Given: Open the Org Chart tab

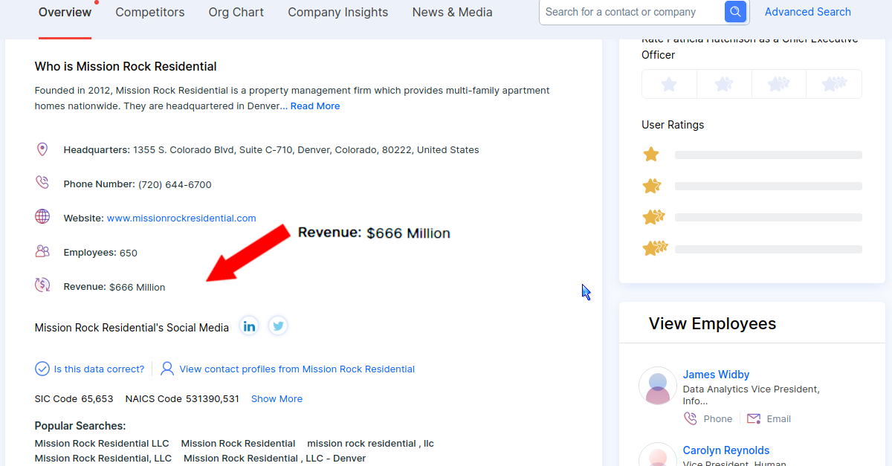Looking at the screenshot, I should pyautogui.click(x=236, y=13).
